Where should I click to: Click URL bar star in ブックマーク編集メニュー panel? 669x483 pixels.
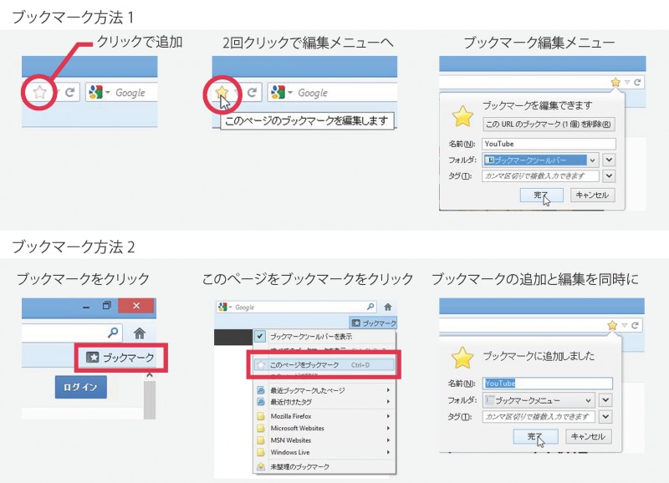[x=615, y=82]
